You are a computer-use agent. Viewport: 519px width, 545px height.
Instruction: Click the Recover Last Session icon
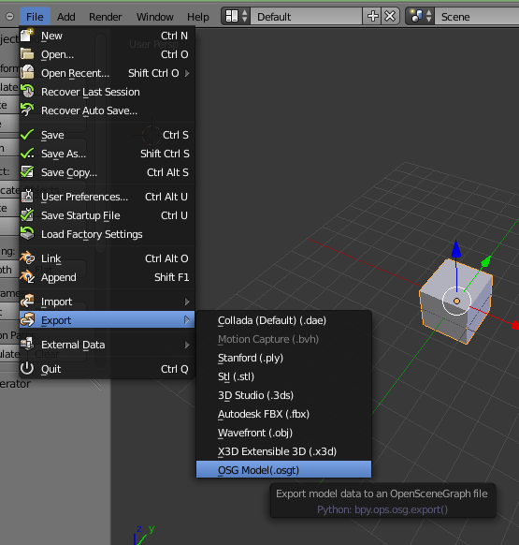27,92
